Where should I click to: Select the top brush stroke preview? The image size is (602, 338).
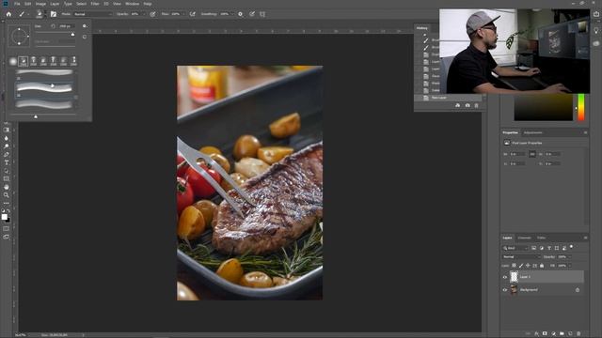pos(44,73)
